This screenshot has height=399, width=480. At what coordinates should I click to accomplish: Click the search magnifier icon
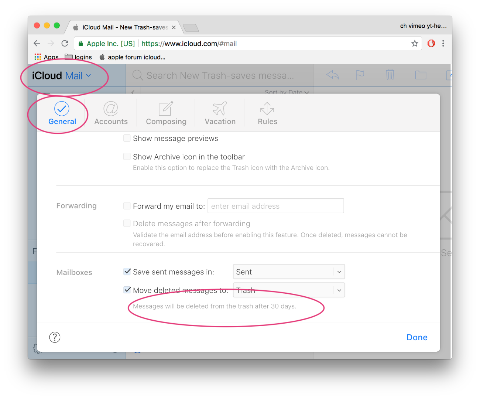pyautogui.click(x=138, y=75)
